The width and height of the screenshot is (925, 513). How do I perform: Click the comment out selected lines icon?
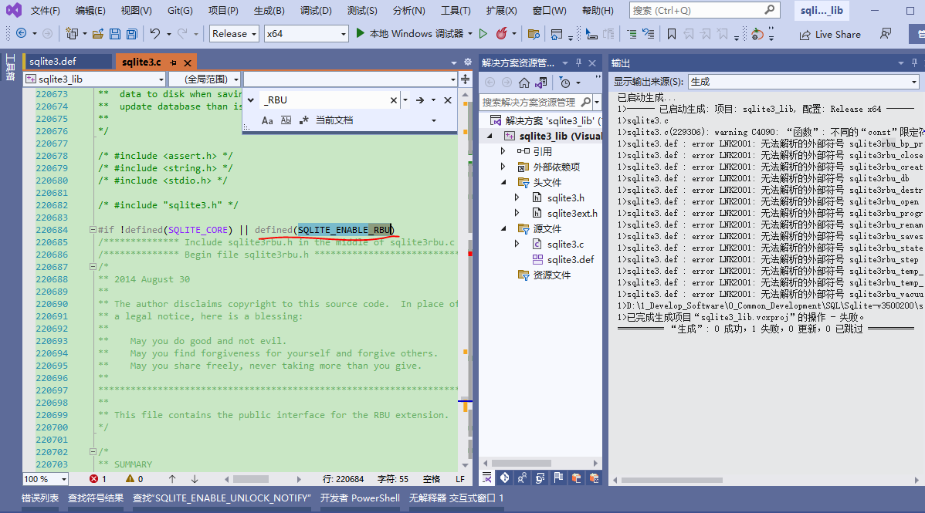tap(632, 34)
